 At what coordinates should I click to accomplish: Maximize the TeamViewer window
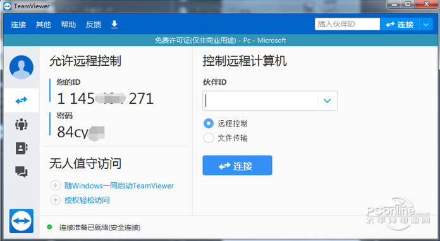click(x=408, y=4)
